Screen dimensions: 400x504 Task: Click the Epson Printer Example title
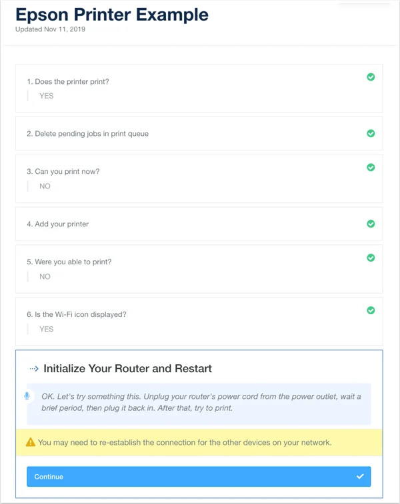(112, 15)
